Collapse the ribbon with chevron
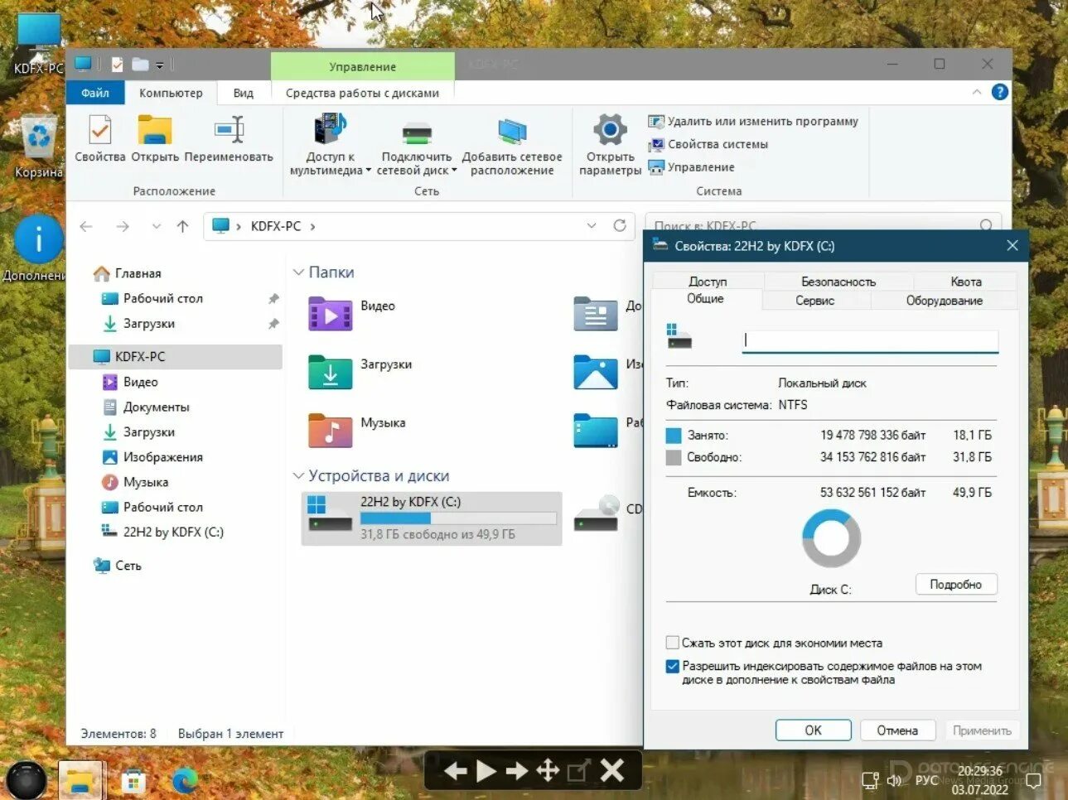This screenshot has width=1068, height=800. [977, 92]
